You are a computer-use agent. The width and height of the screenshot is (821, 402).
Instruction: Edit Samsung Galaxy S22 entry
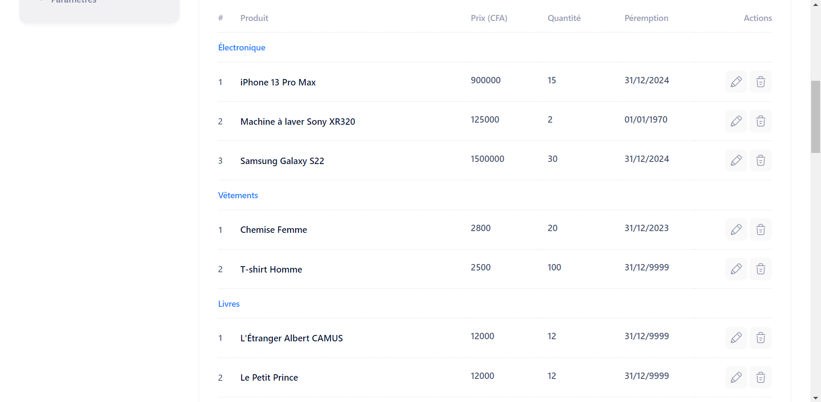(736, 160)
